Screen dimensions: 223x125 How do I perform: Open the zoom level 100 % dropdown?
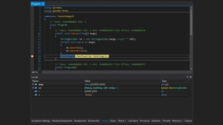coord(41,72)
